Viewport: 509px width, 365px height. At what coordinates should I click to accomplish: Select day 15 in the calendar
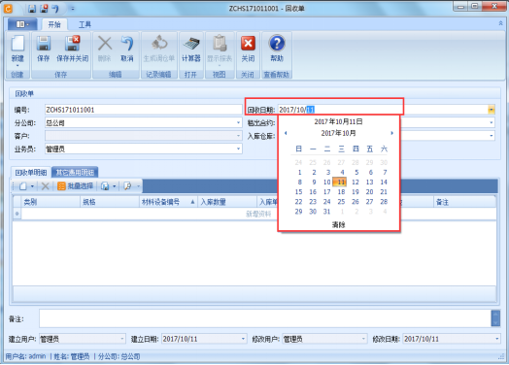click(298, 192)
